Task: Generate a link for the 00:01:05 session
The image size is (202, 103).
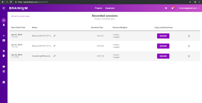Action: point(163,56)
